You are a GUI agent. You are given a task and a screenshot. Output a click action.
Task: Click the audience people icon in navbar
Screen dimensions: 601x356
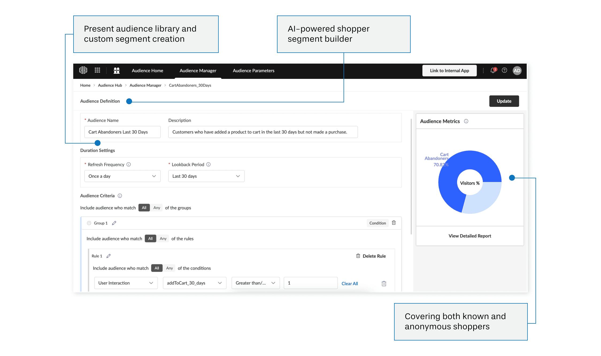[117, 71]
